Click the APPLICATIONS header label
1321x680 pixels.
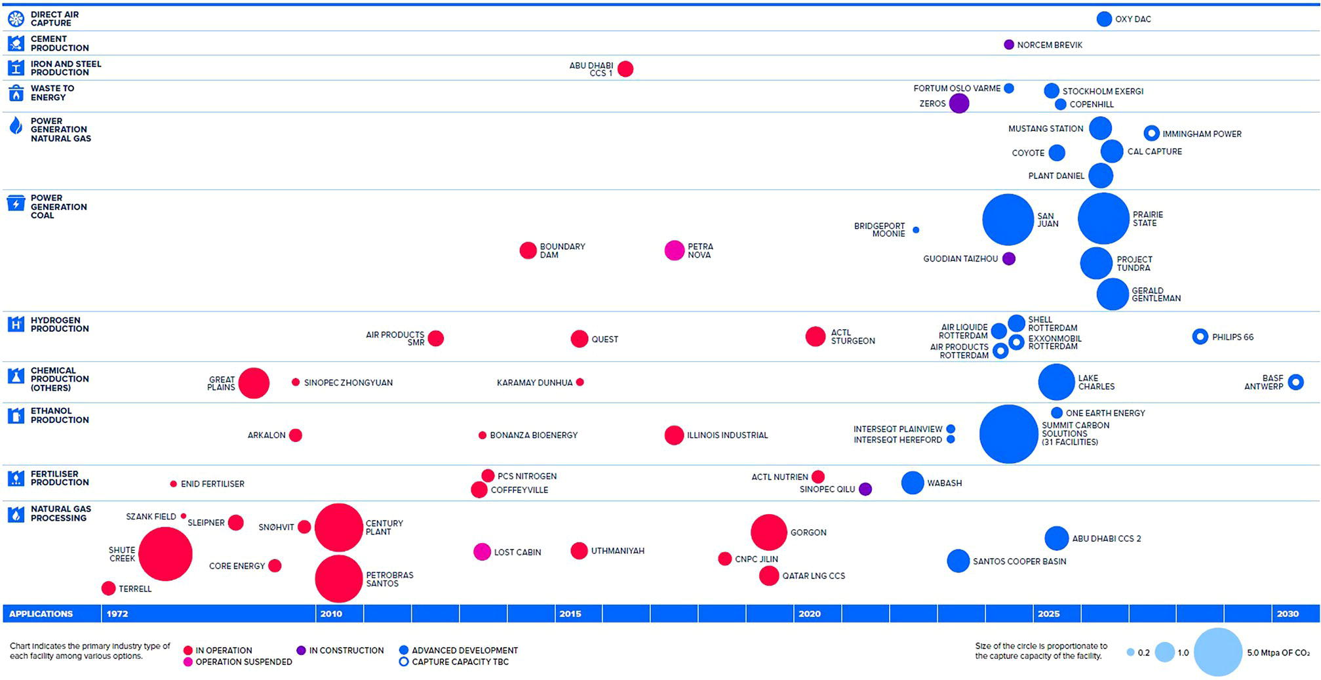(x=41, y=614)
